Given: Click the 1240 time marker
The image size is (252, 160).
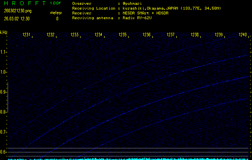Looking at the screenshot, I should 243,35.
